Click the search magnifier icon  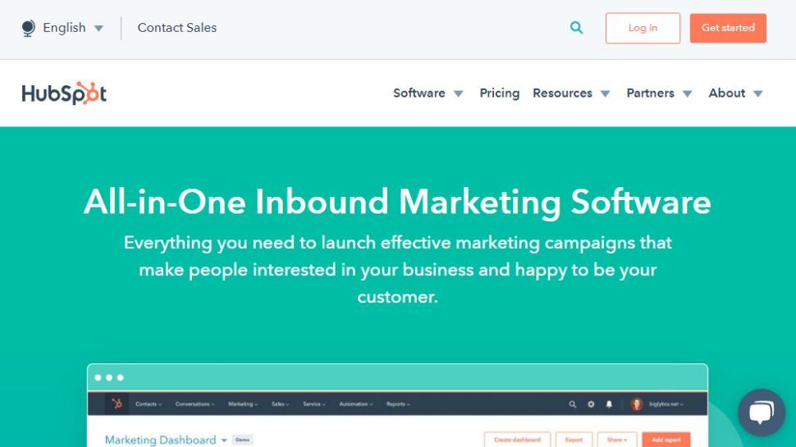point(577,28)
